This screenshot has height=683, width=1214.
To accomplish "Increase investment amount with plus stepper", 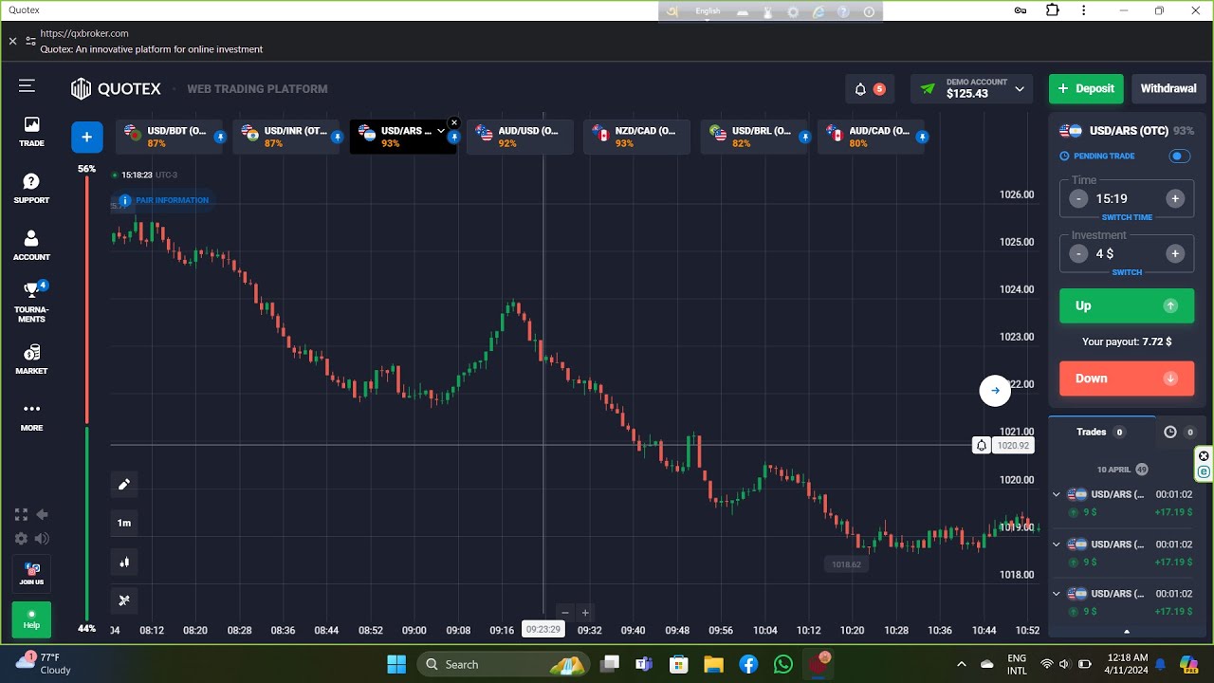I will click(1175, 253).
